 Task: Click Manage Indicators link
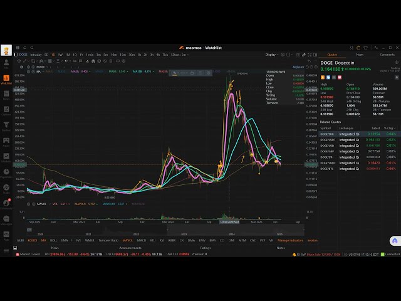291,240
